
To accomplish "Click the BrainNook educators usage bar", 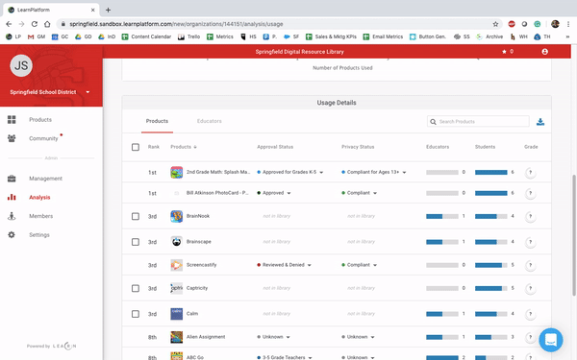I will [442, 216].
